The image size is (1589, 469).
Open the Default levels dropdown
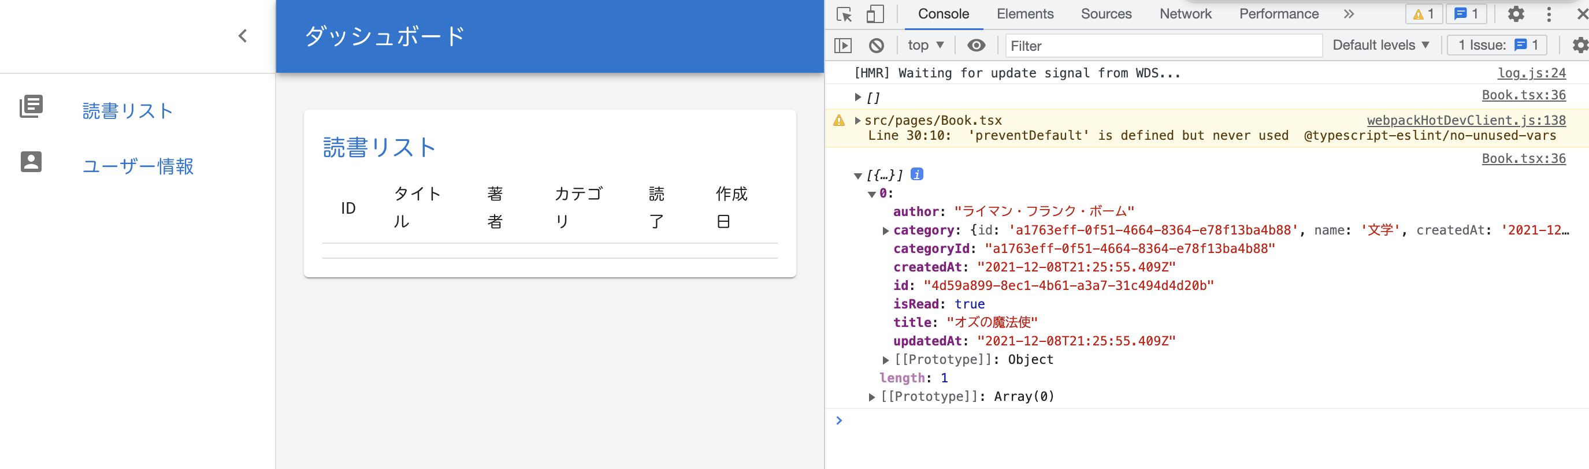pyautogui.click(x=1380, y=45)
